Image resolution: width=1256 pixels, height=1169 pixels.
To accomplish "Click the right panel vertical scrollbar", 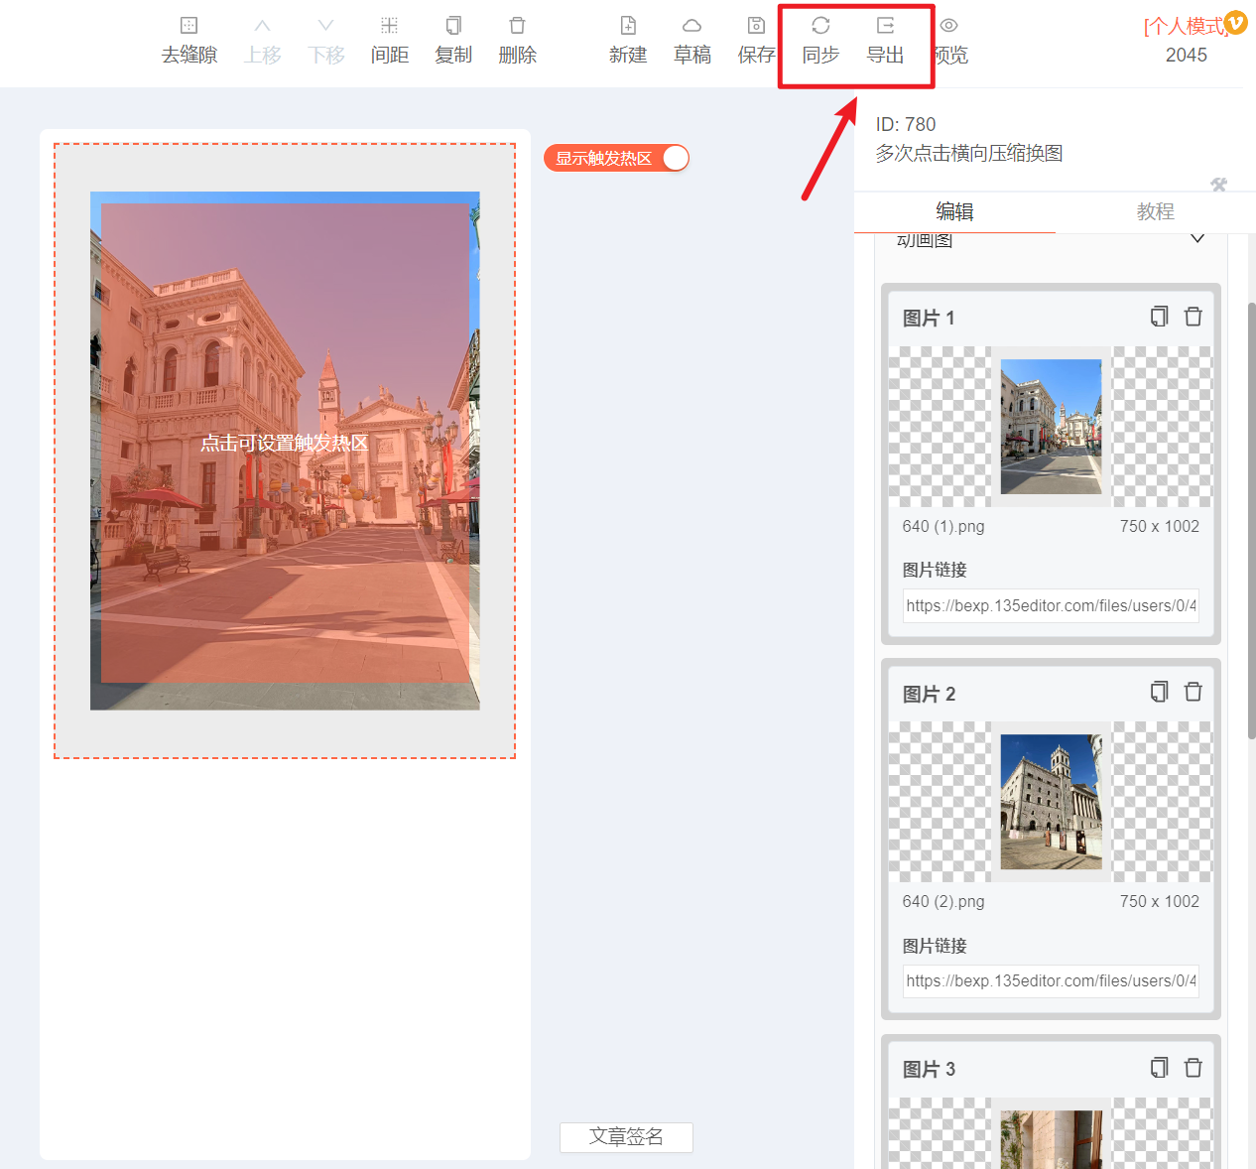I will coord(1251,521).
